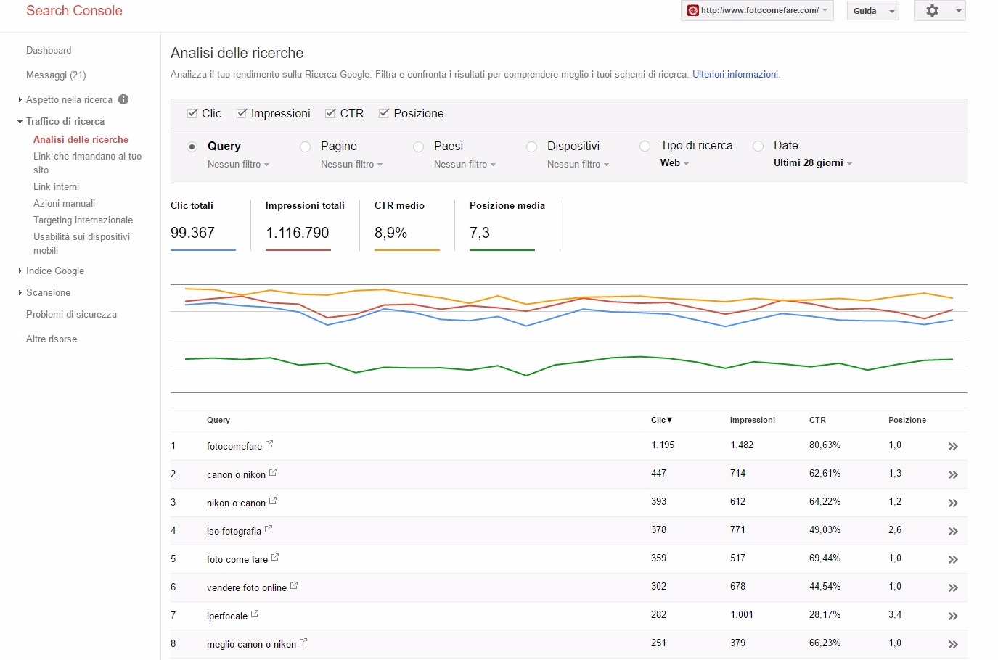This screenshot has height=660, width=998.
Task: Open Nessun filtro dropdown under Dispositivi
Action: click(578, 165)
